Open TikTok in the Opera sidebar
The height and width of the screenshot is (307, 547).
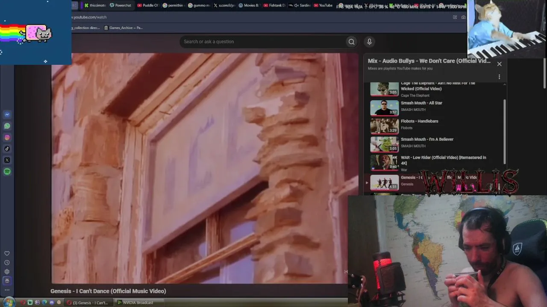[x=7, y=149]
